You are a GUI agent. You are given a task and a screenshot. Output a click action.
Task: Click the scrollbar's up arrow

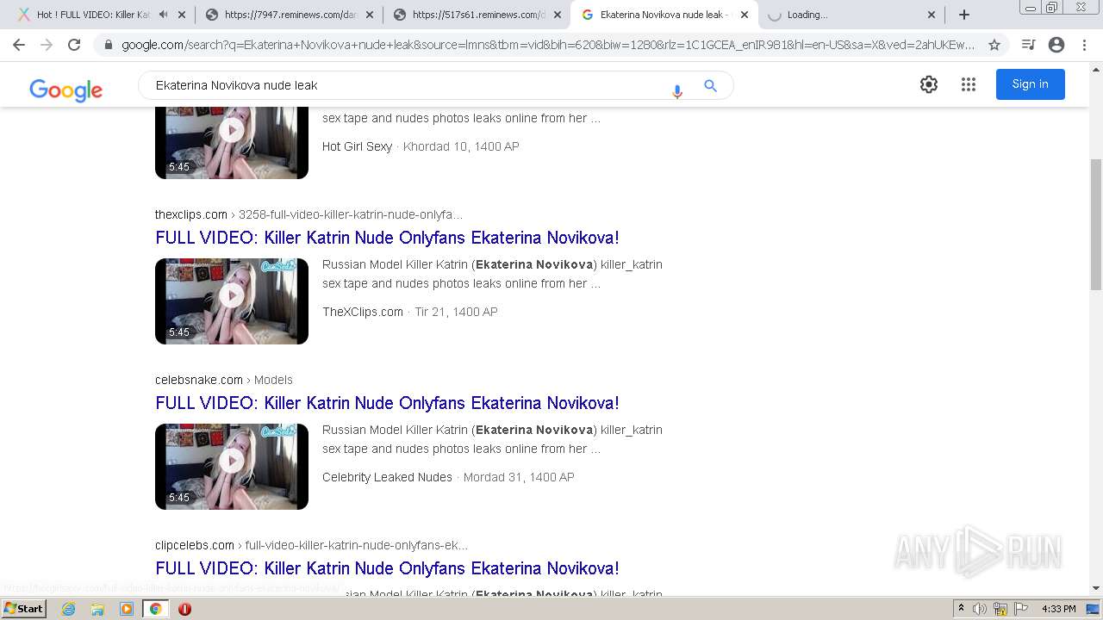tap(1096, 69)
